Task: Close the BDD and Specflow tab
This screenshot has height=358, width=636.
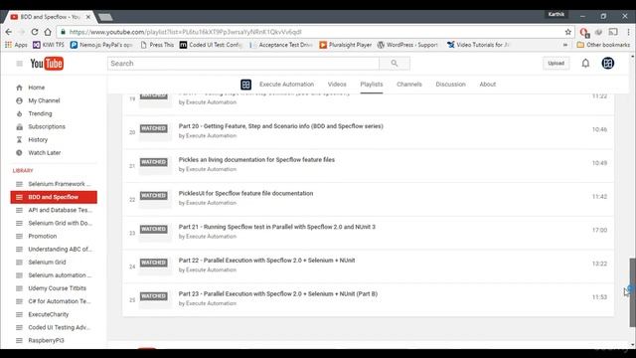Action: [x=88, y=17]
